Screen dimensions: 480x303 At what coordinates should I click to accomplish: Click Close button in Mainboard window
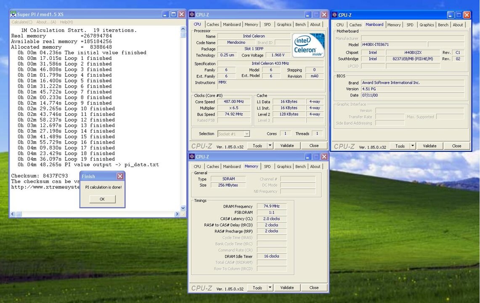pyautogui.click(x=456, y=146)
